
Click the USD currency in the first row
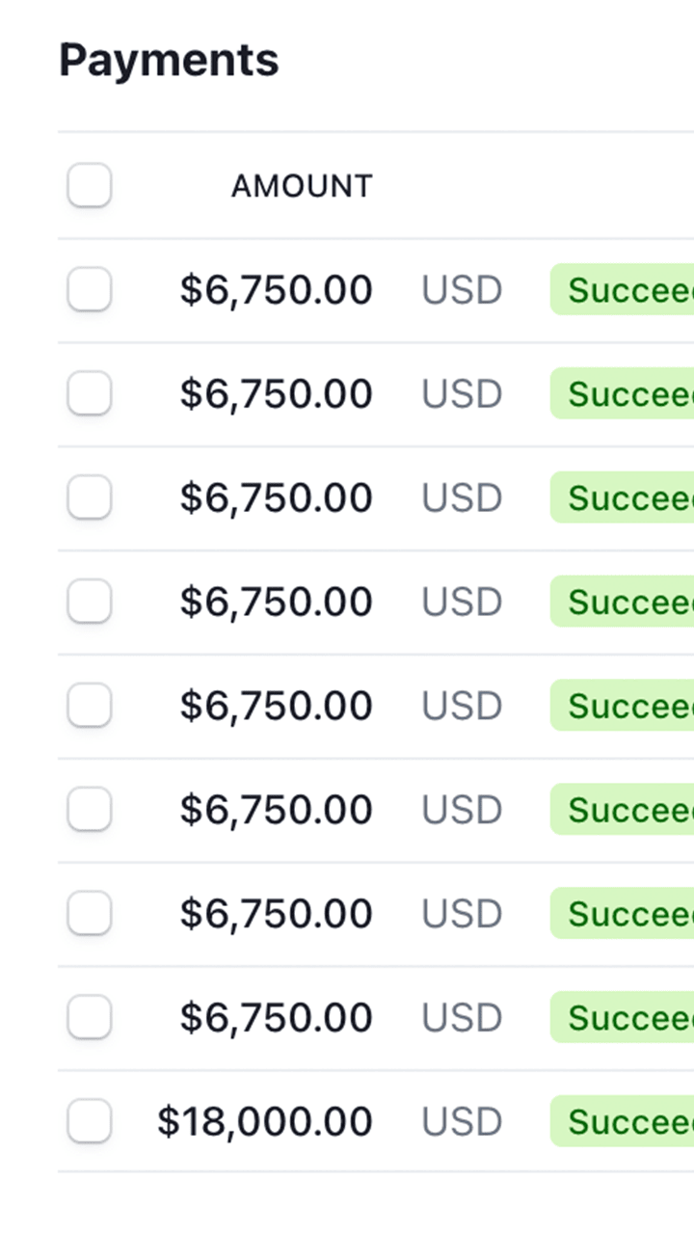(462, 290)
